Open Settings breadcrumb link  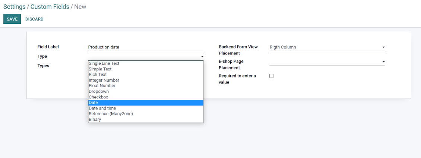point(14,7)
